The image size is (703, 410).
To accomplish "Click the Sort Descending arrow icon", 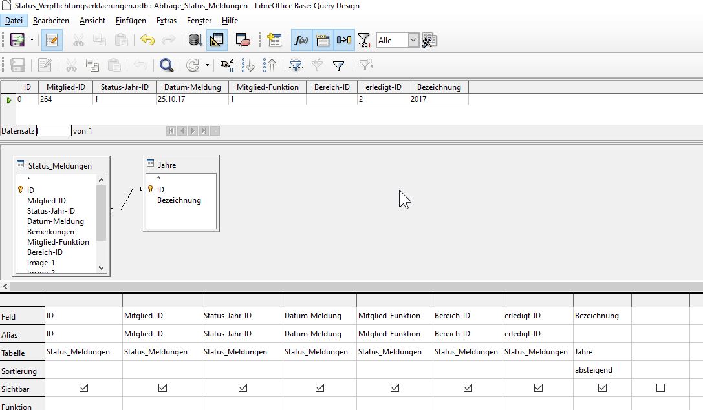I will pos(270,65).
